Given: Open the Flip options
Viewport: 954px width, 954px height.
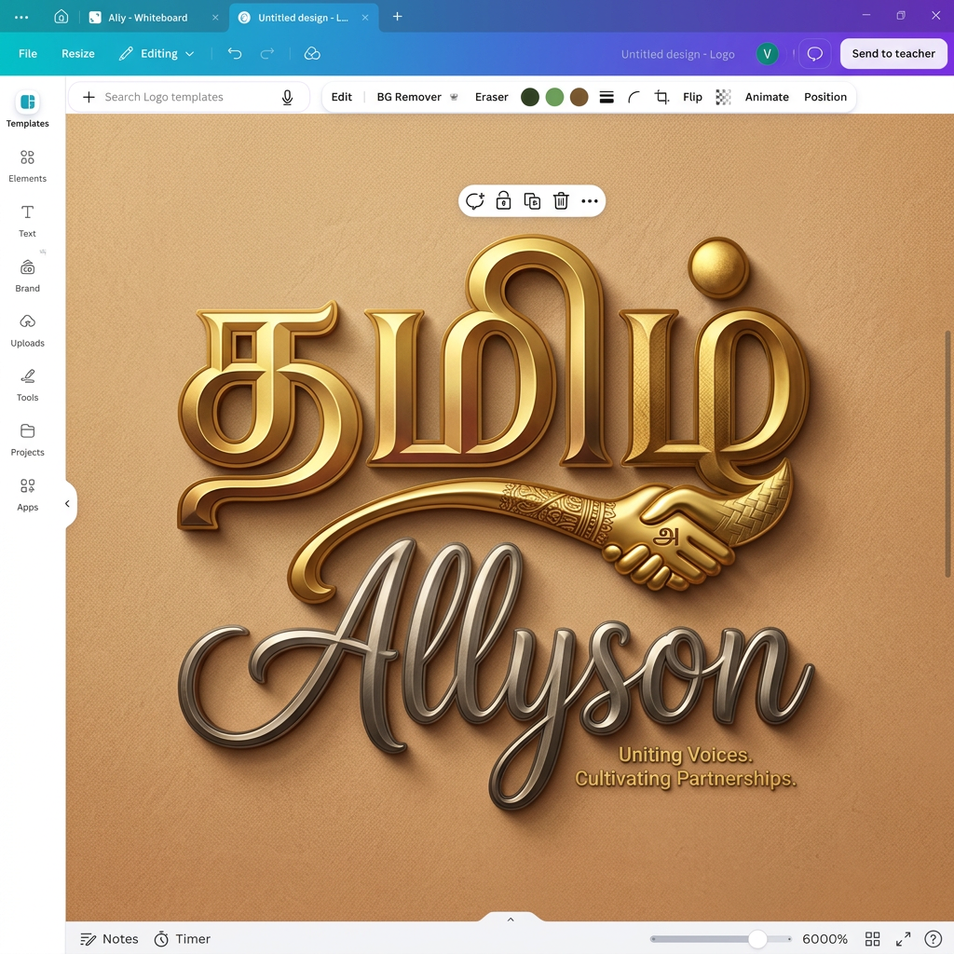Looking at the screenshot, I should pyautogui.click(x=692, y=97).
